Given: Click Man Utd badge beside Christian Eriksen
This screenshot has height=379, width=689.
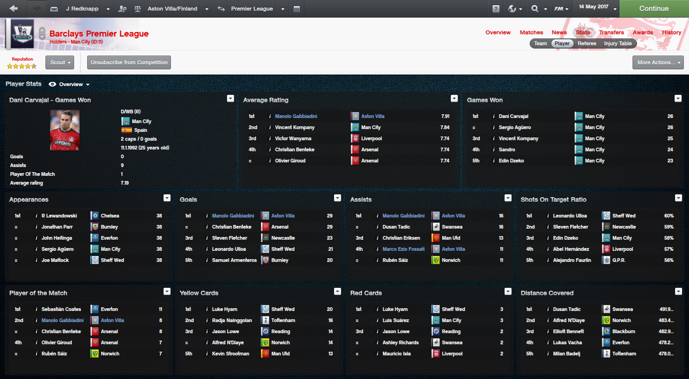Looking at the screenshot, I should 436,238.
